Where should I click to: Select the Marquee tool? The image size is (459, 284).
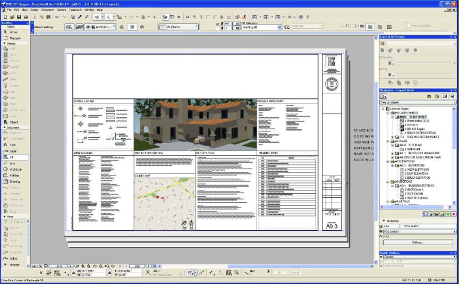tap(14, 38)
